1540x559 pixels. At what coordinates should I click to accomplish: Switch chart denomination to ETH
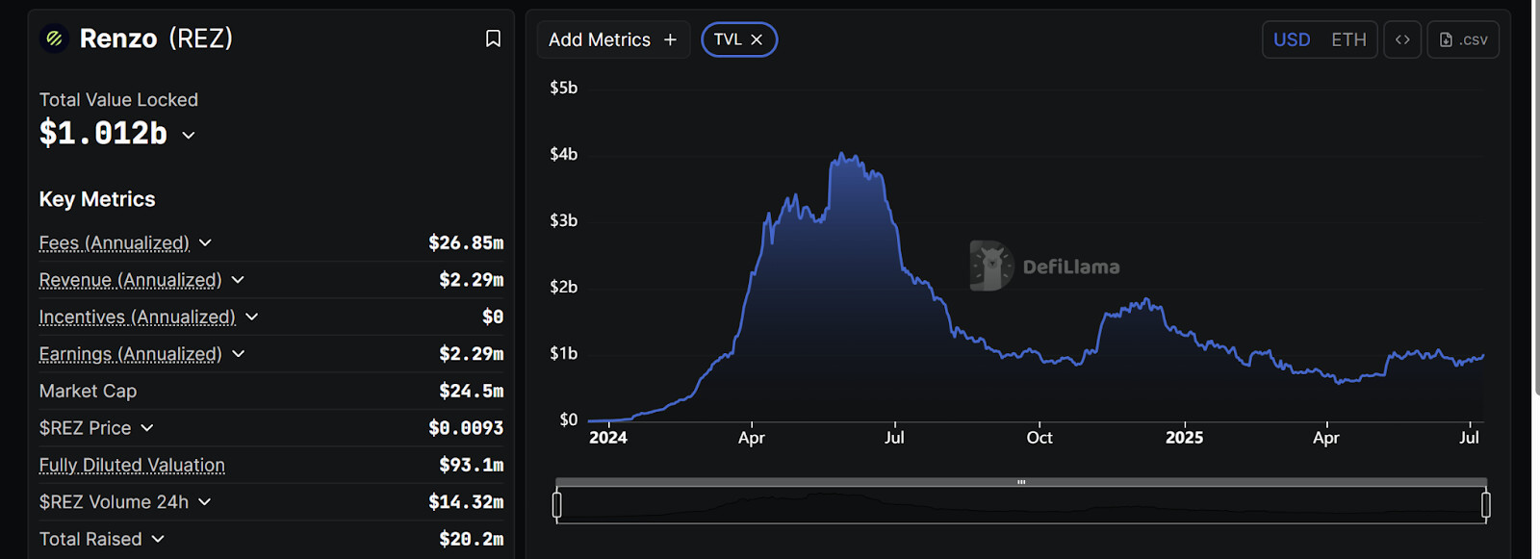point(1348,39)
